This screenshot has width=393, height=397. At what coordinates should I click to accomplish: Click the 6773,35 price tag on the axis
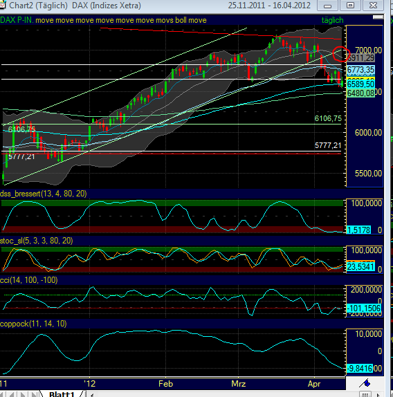pyautogui.click(x=360, y=70)
